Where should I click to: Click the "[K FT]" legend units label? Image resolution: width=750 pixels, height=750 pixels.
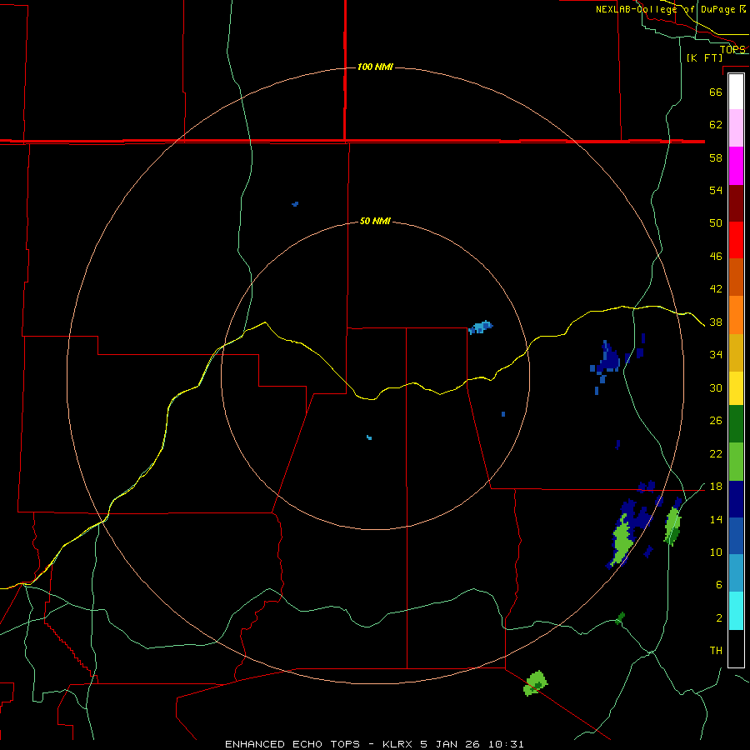coord(704,57)
